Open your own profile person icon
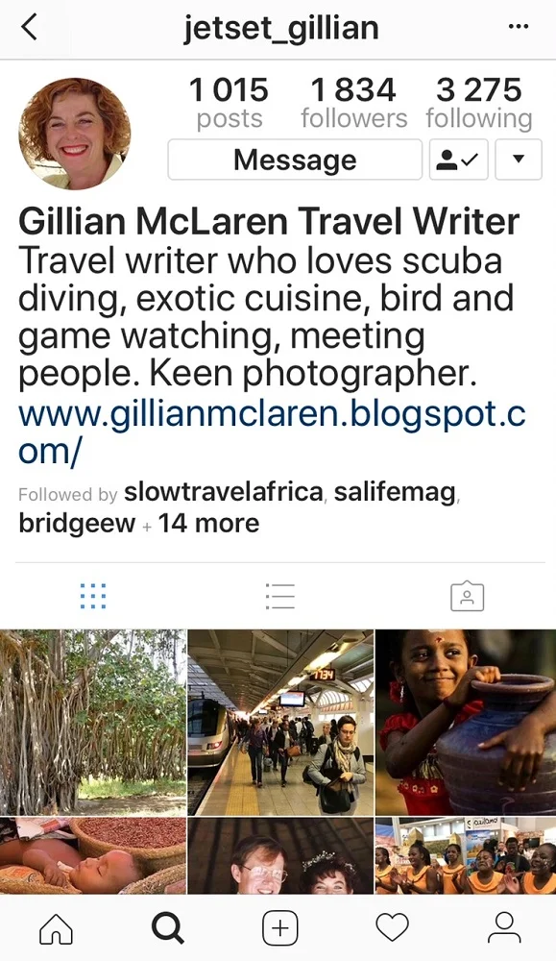Image resolution: width=556 pixels, height=961 pixels. [x=504, y=928]
